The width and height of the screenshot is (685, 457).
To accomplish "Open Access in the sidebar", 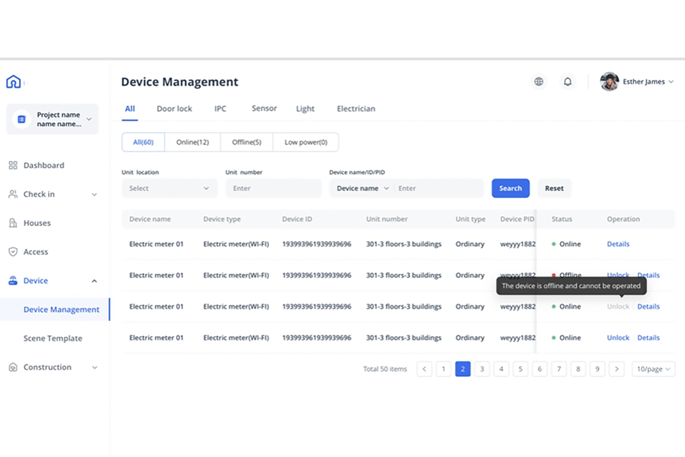I will (36, 252).
